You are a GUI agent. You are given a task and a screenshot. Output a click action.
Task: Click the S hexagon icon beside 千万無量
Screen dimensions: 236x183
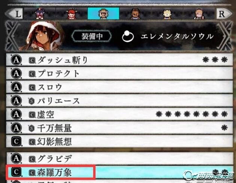pyautogui.click(x=32, y=128)
